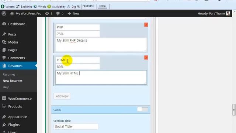
Task: Click the WooCommerce icon in sidebar
Action: pos(4,99)
